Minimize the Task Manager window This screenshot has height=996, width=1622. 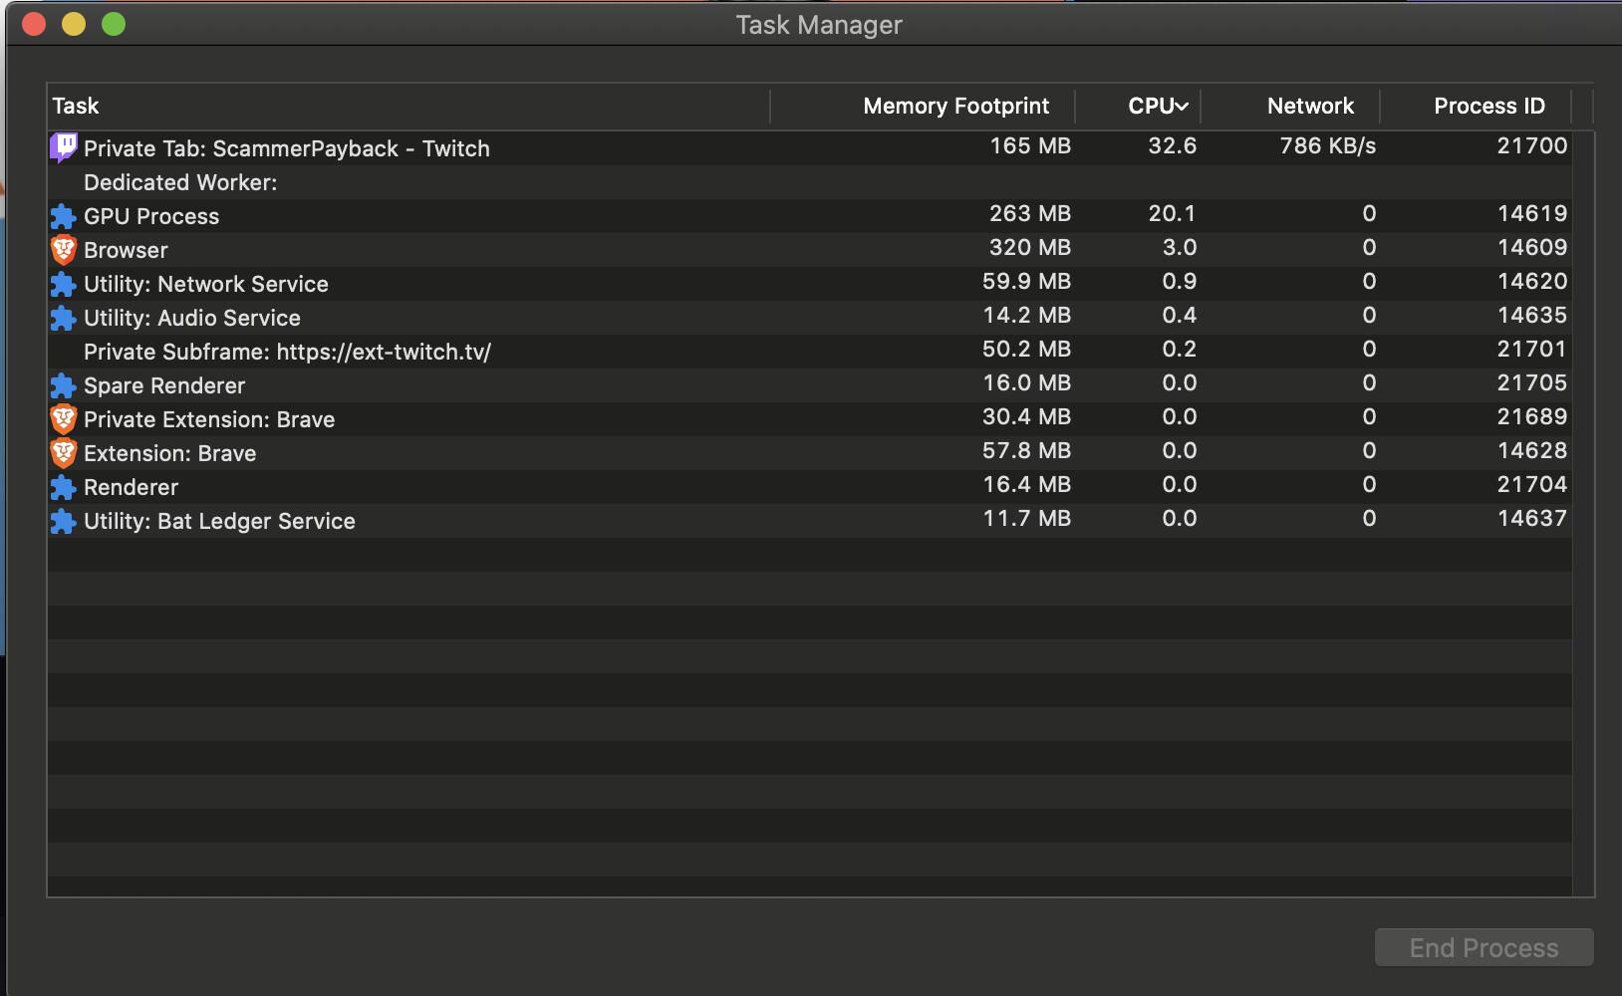(x=74, y=24)
